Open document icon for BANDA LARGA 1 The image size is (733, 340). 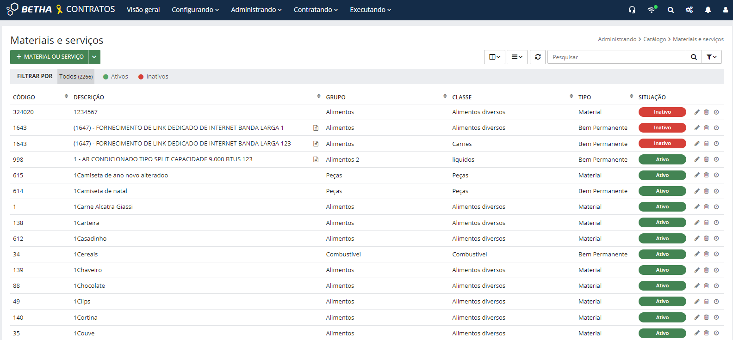pyautogui.click(x=316, y=128)
